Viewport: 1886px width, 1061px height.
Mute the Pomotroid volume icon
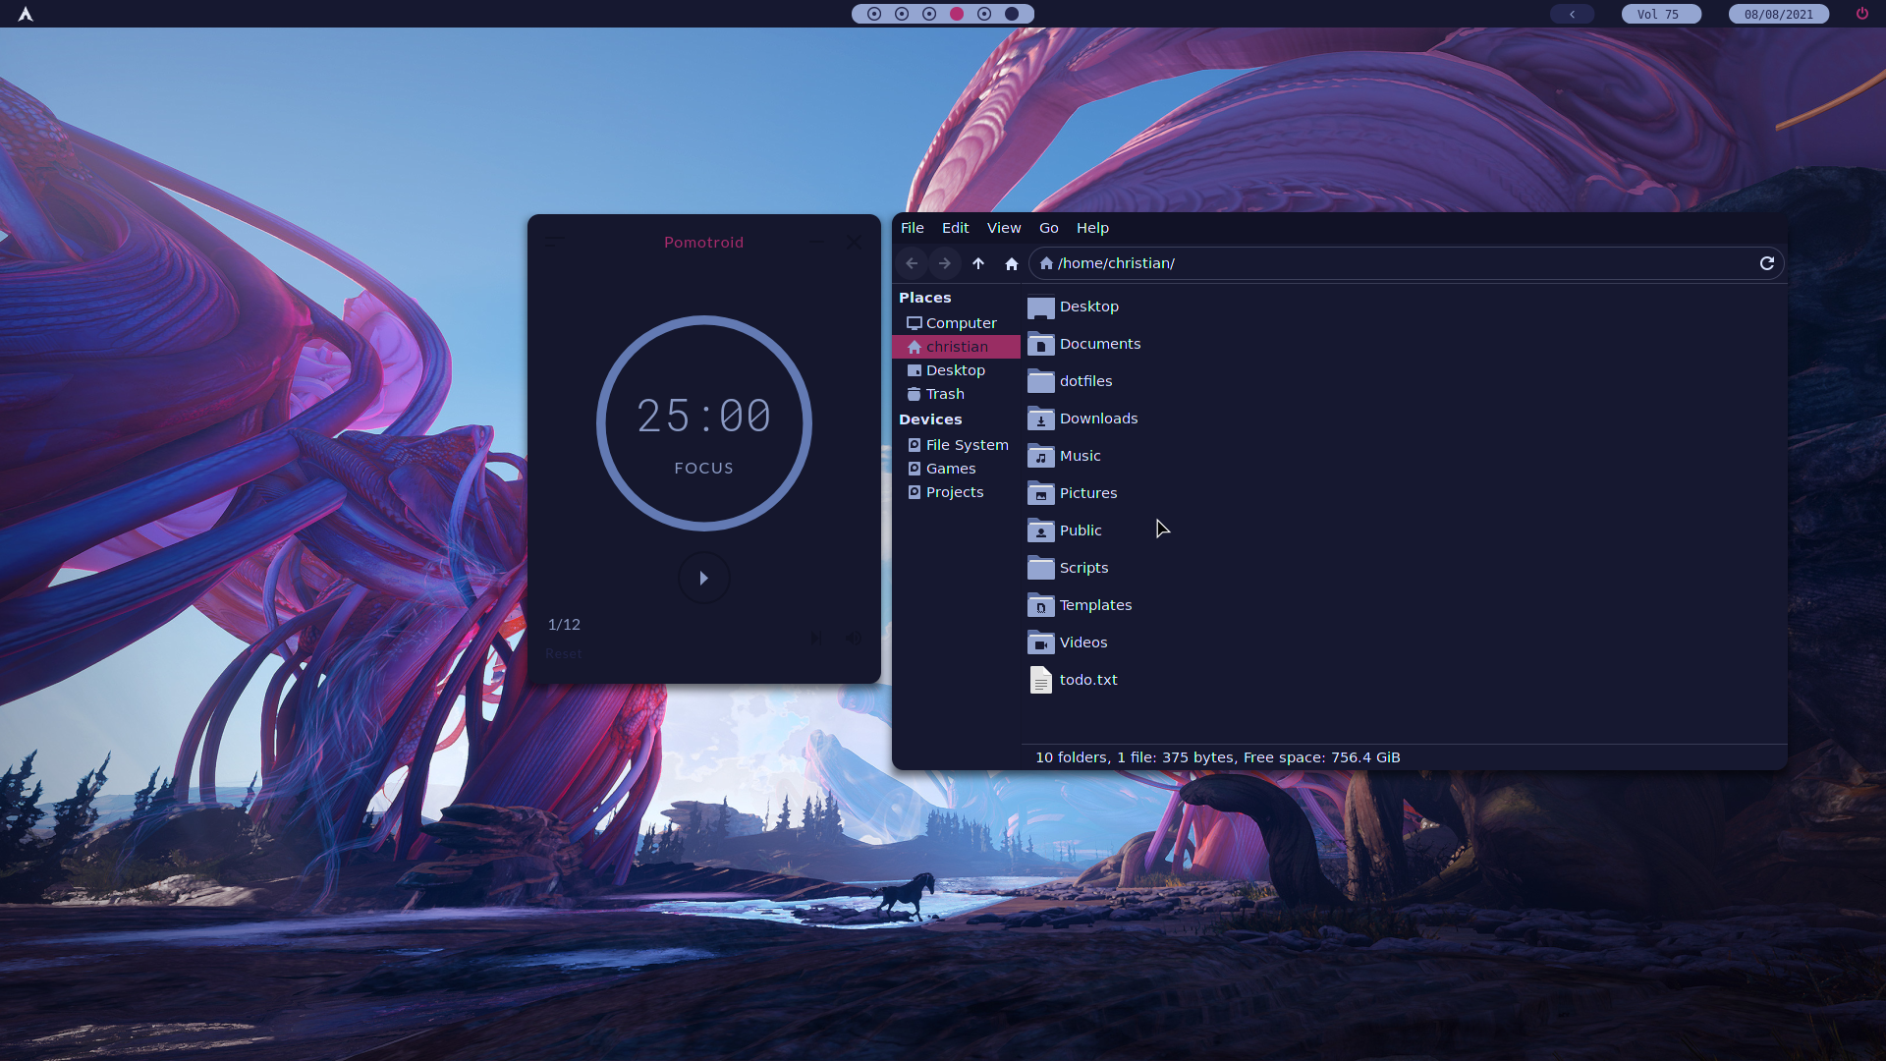click(x=854, y=638)
